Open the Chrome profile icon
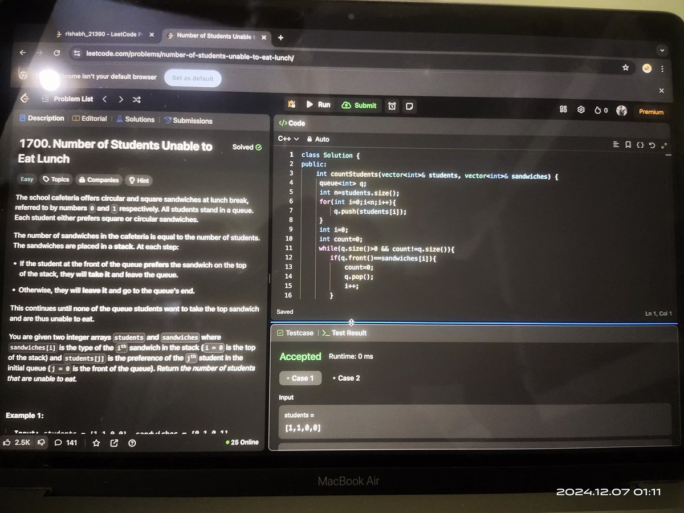The height and width of the screenshot is (513, 684). coord(647,68)
